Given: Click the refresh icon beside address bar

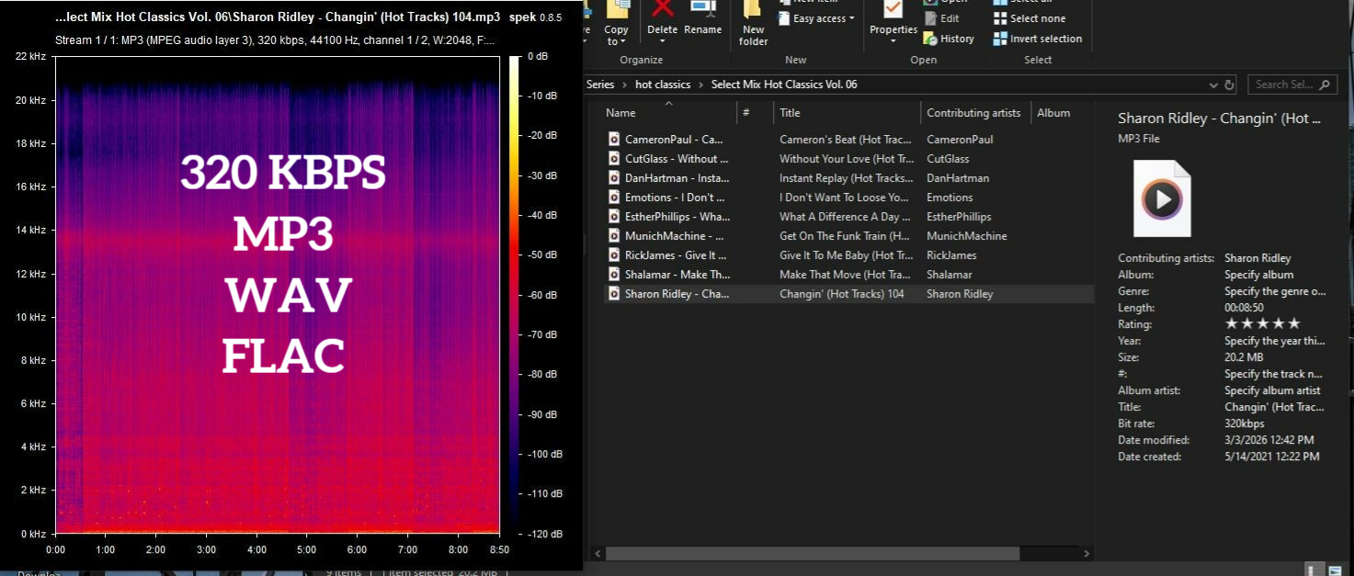Looking at the screenshot, I should [x=1229, y=85].
